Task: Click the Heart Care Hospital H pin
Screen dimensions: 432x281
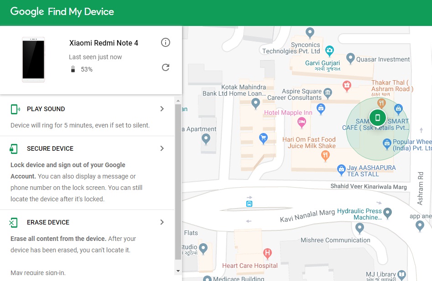Action: [x=267, y=253]
